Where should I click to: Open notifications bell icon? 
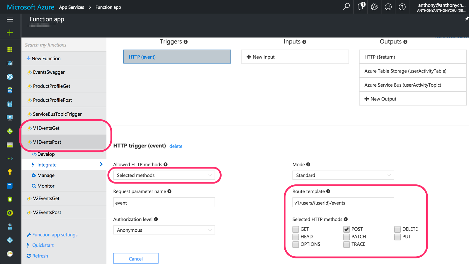pos(361,6)
